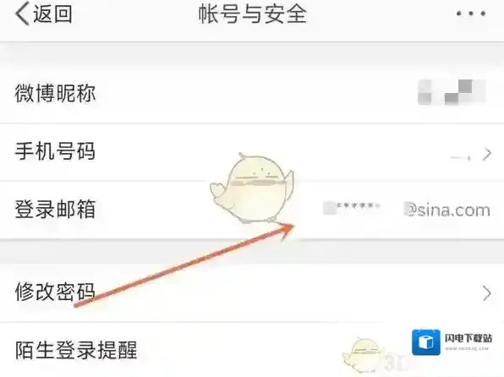
Task: Open the 微博昵称 row
Action: (x=252, y=94)
